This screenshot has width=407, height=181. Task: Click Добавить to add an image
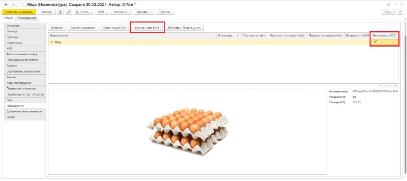[x=57, y=27]
